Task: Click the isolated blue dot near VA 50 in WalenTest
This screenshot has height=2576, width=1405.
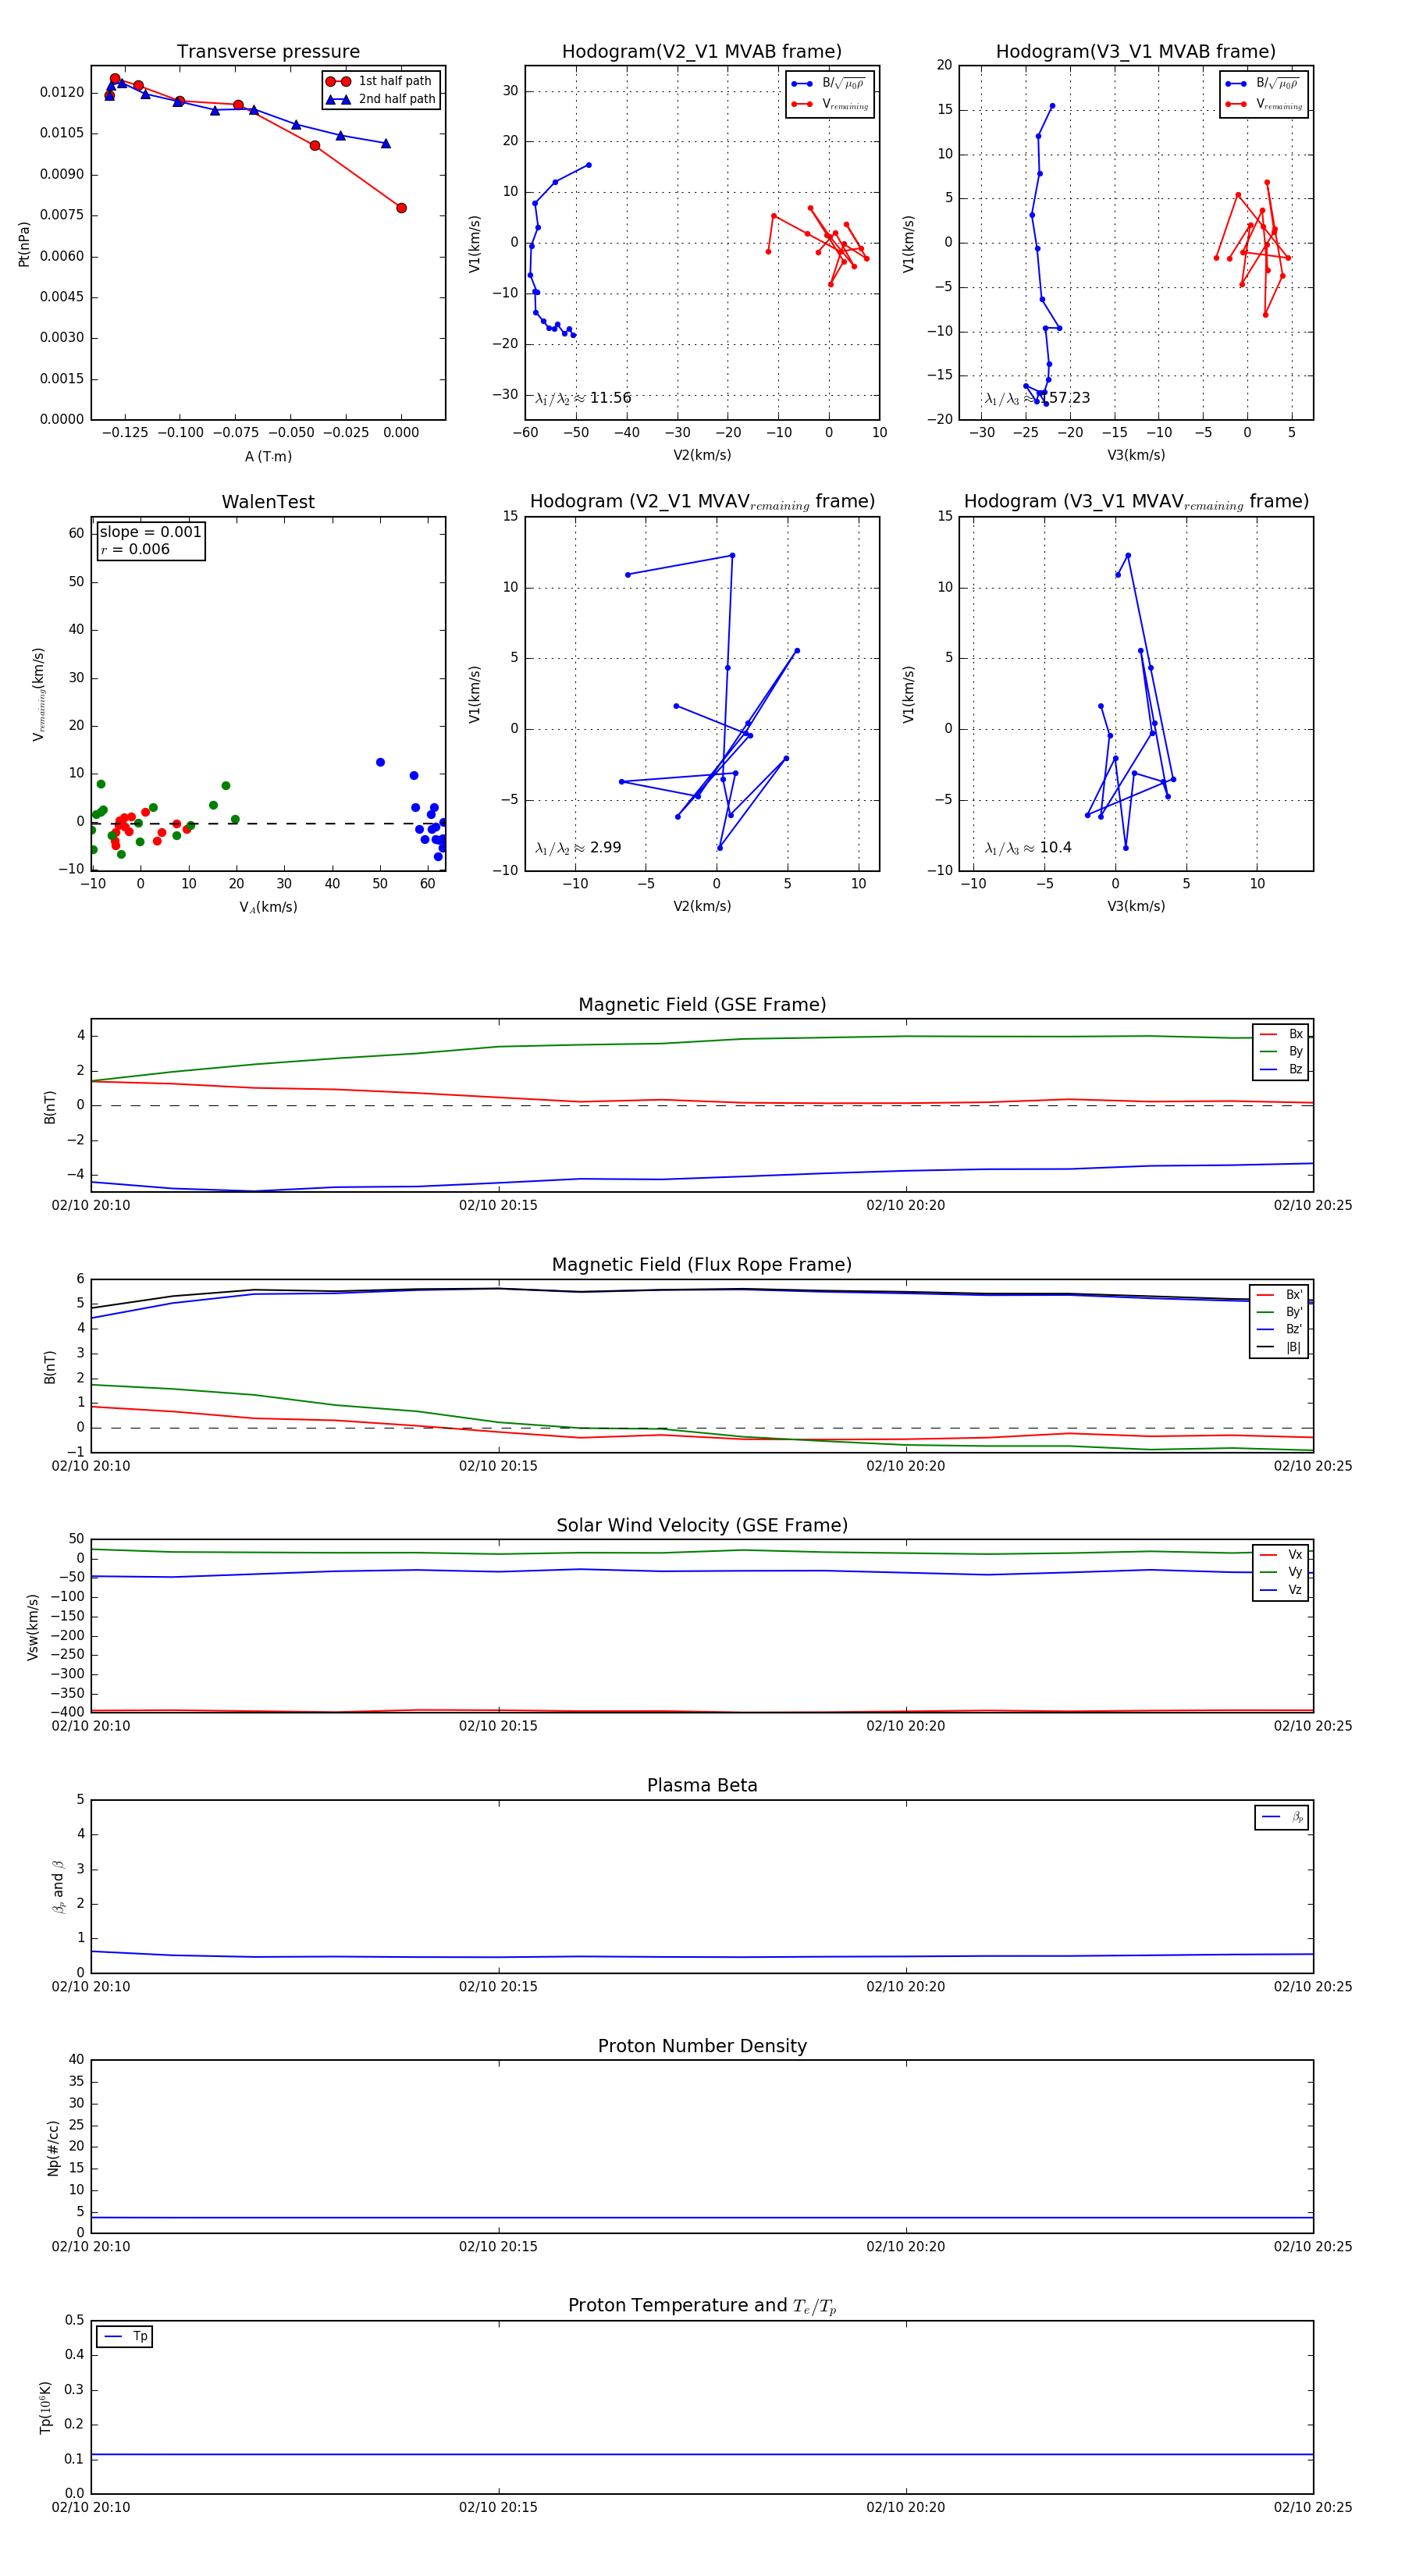Action: tap(380, 762)
